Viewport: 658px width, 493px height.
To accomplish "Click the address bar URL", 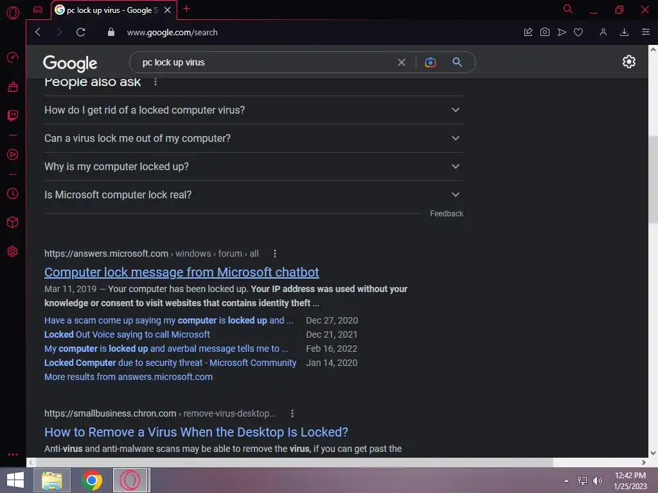I will click(172, 32).
